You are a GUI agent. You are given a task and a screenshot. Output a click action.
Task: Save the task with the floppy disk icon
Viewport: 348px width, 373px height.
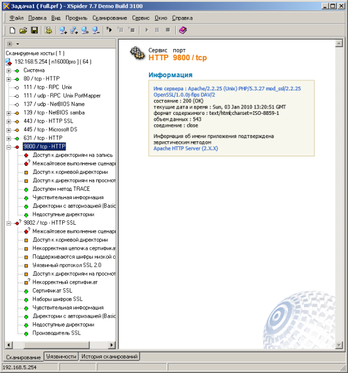tap(35, 30)
